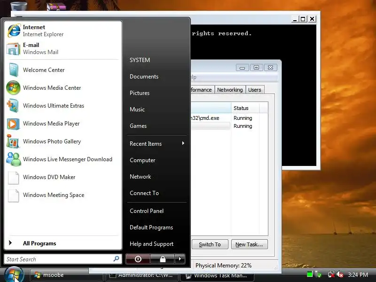Open SYSTEM user folder
The width and height of the screenshot is (376, 282).
coord(140,60)
